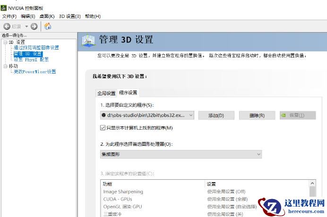Collapse the 移动 tree node
The width and height of the screenshot is (327, 217).
click(x=5, y=67)
